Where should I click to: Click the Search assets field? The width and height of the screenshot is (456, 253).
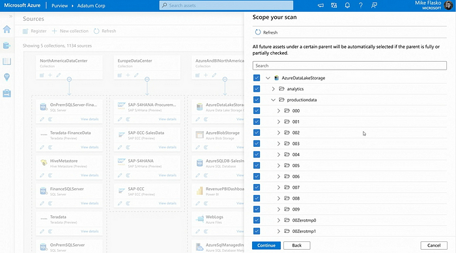(226, 5)
